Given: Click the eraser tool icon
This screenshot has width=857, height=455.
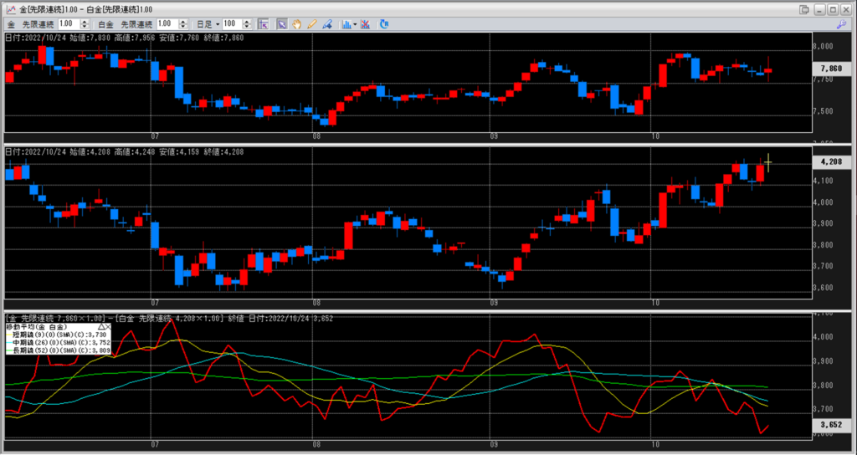Looking at the screenshot, I should 326,24.
